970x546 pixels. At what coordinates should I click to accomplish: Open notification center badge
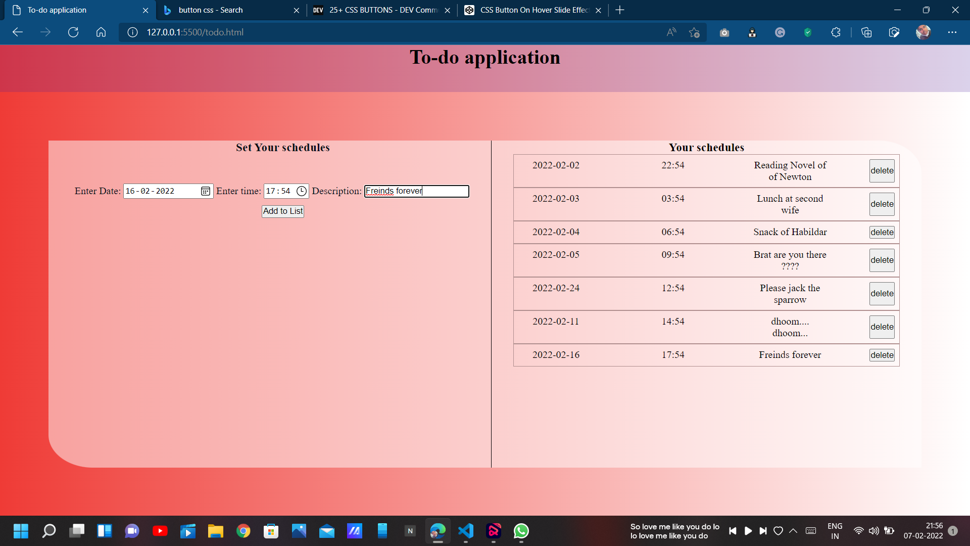click(x=953, y=531)
